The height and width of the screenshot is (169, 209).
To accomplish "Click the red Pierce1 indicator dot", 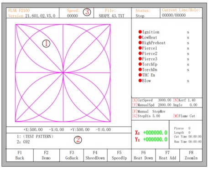I will [x=140, y=48].
